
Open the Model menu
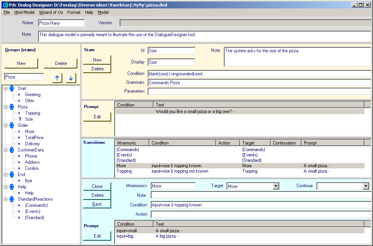pyautogui.click(x=103, y=12)
